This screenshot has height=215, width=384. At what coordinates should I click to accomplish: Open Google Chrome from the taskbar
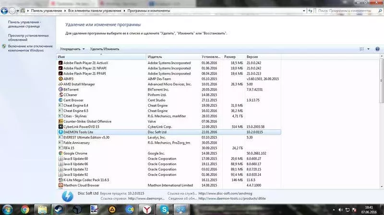(25, 209)
